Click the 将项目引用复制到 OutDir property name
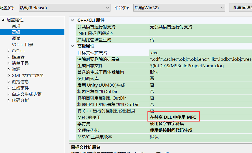Viewport: 252px width, 153px height. pos(102,98)
